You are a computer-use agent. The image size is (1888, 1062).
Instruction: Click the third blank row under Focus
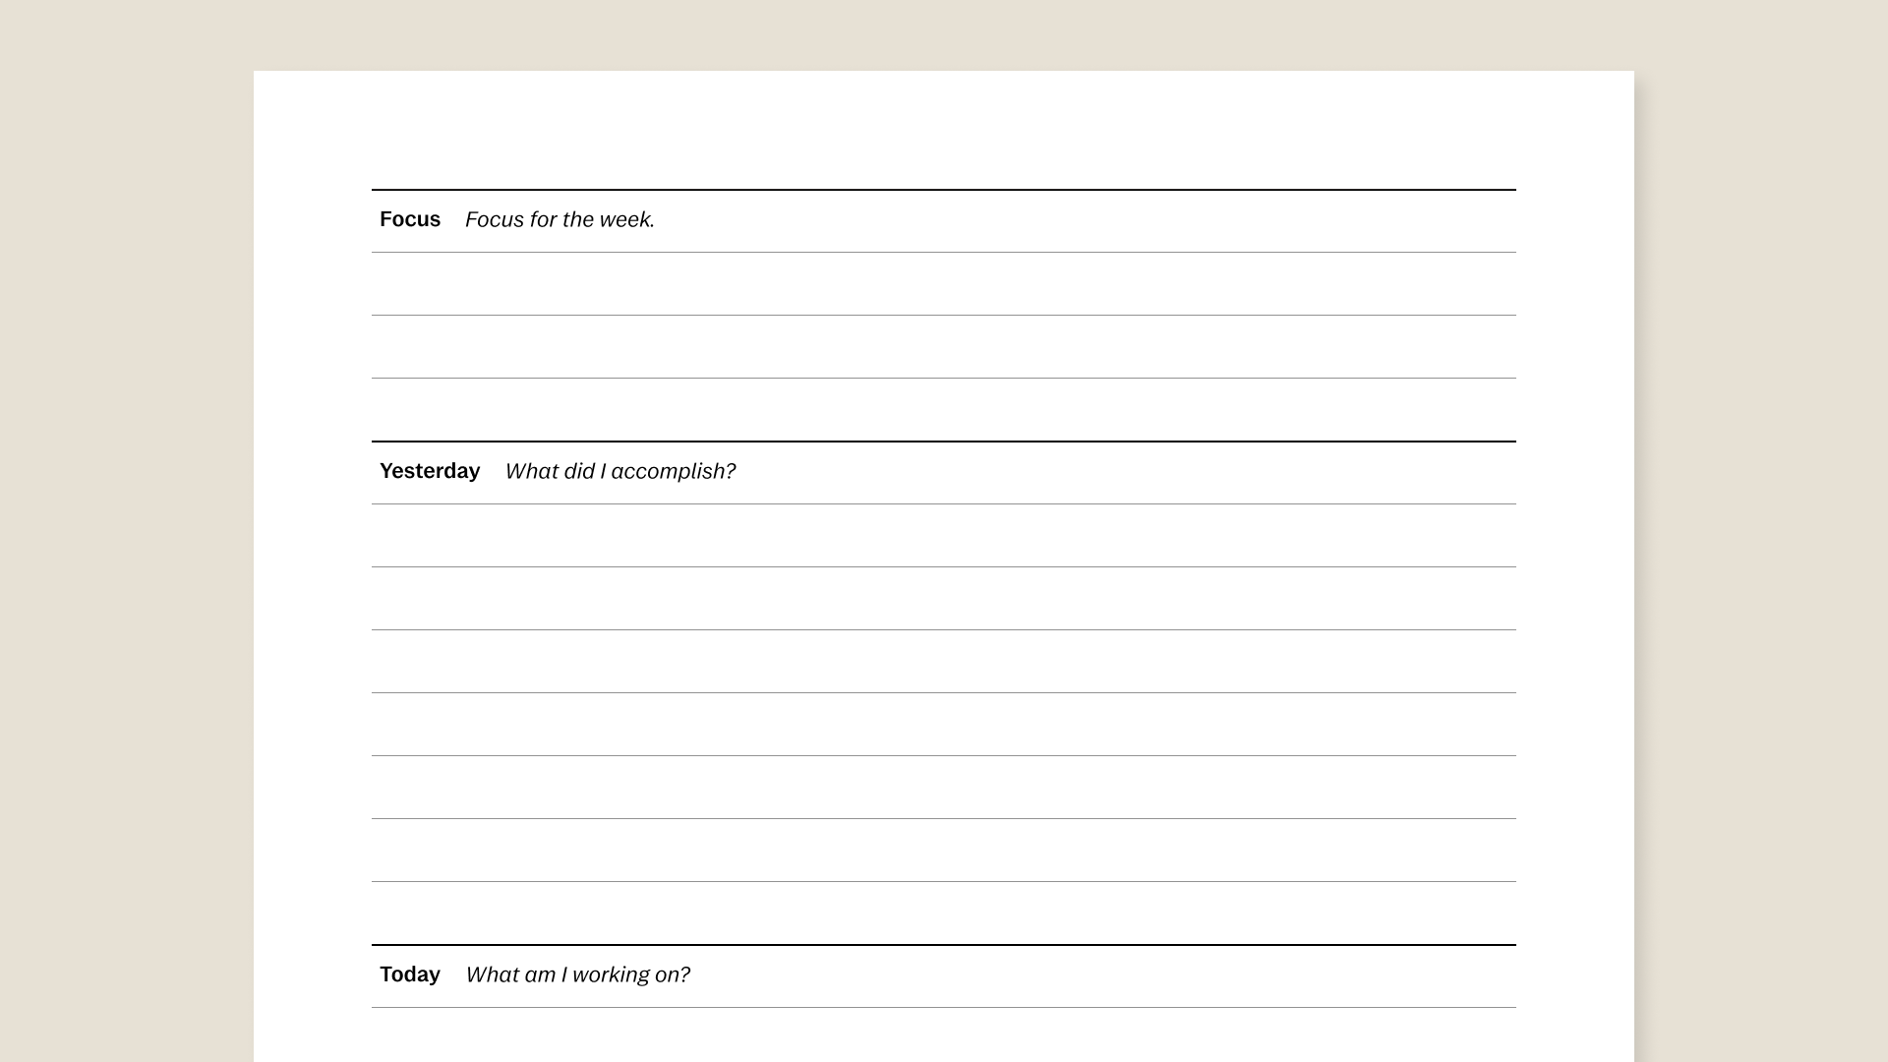(944, 410)
